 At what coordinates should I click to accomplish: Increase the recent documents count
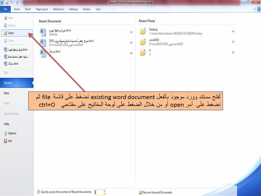point(104,191)
